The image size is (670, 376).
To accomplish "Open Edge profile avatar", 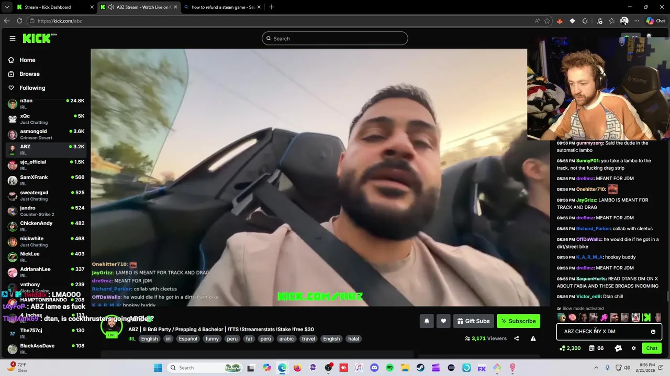I will [x=624, y=21].
